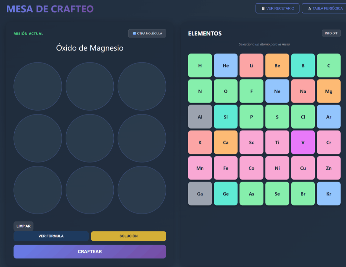The image size is (346, 267).
Task: Select the Hierro (Fe) element tile
Action: click(x=225, y=168)
